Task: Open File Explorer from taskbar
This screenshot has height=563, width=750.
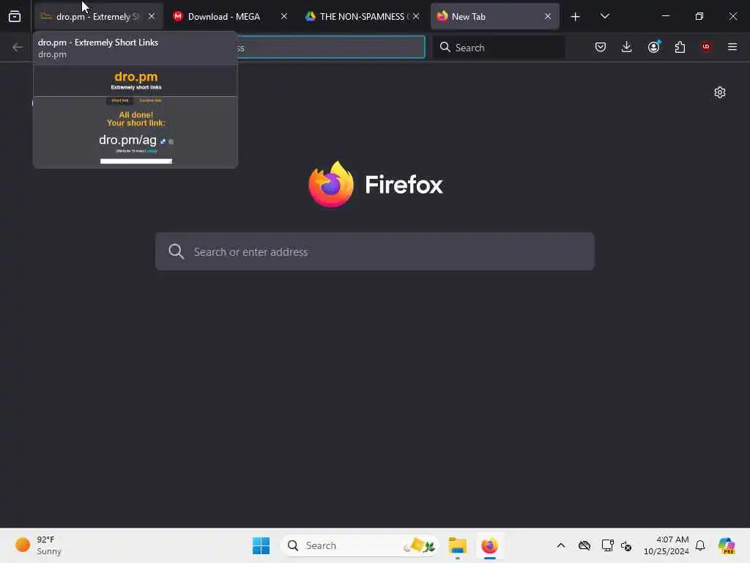Action: click(458, 545)
